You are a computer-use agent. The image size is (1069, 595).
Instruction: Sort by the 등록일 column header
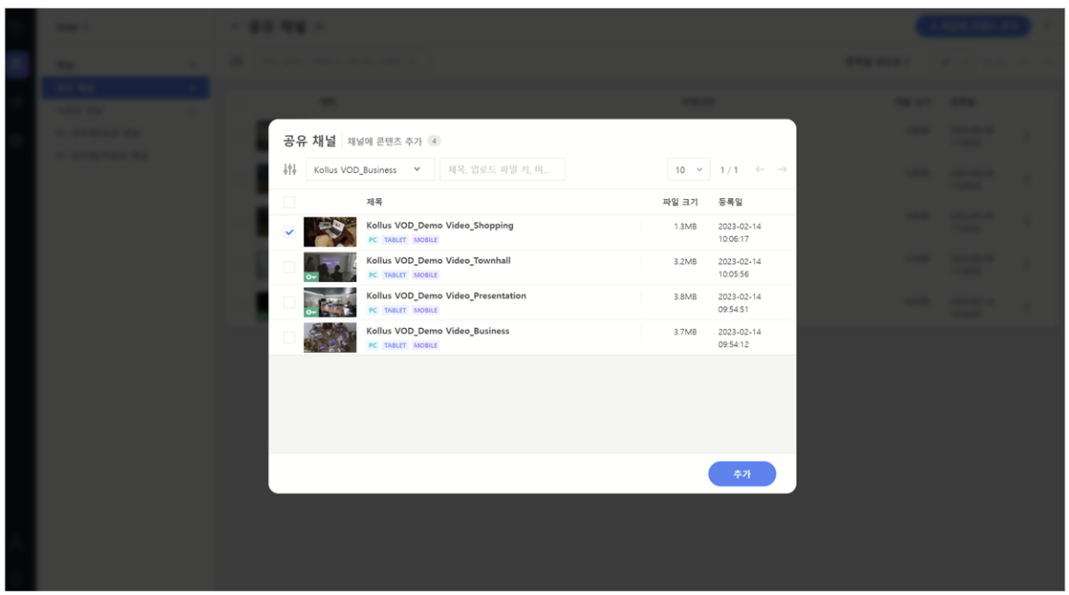(x=730, y=202)
